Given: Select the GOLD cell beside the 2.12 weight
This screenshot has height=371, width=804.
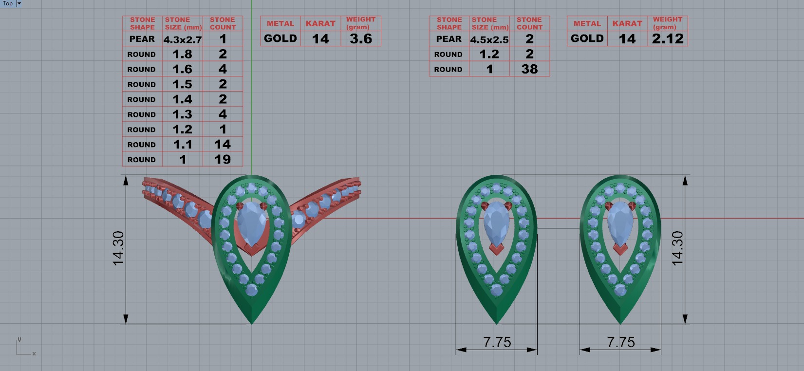Looking at the screenshot, I should click(587, 38).
